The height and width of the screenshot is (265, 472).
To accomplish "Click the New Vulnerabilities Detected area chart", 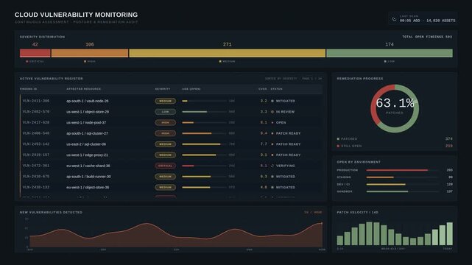I will click(x=176, y=235).
